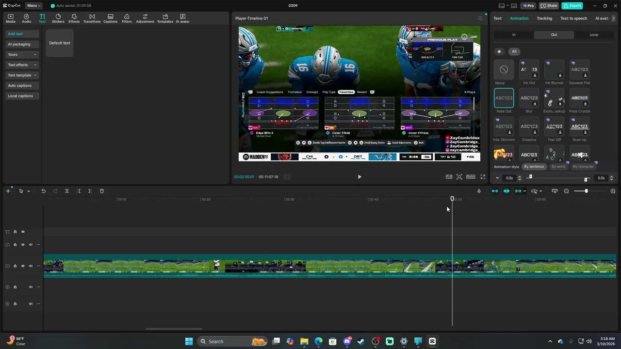
Task: Open the Templates panel
Action: 165,18
